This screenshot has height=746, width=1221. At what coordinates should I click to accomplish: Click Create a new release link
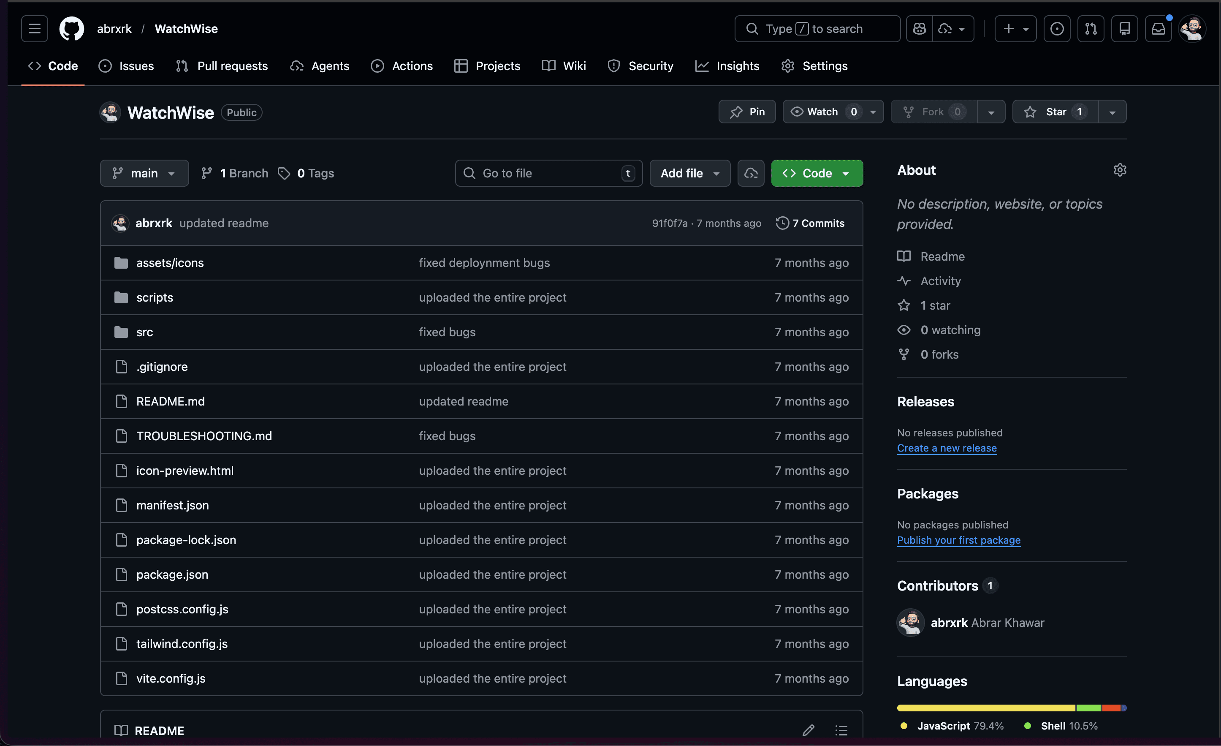click(947, 448)
